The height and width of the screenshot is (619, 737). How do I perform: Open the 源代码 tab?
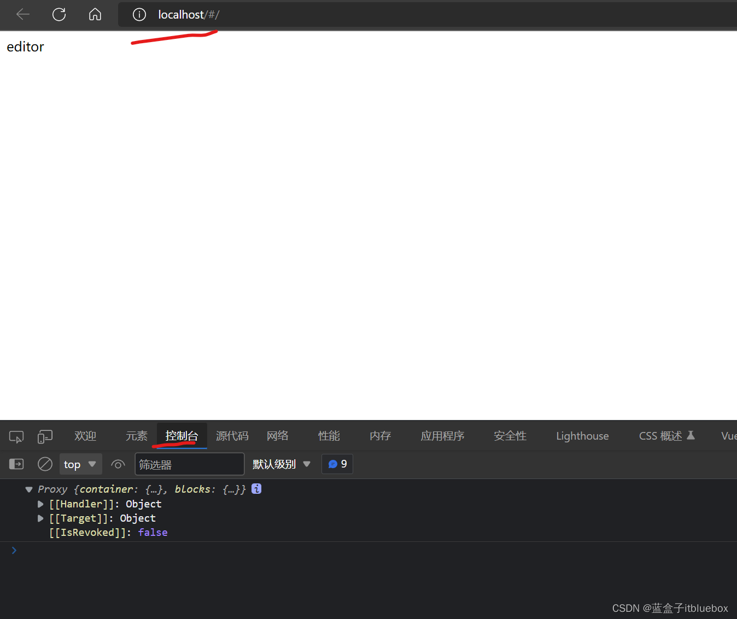232,436
